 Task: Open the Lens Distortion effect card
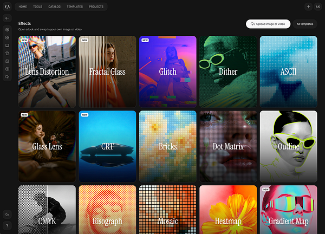click(47, 71)
